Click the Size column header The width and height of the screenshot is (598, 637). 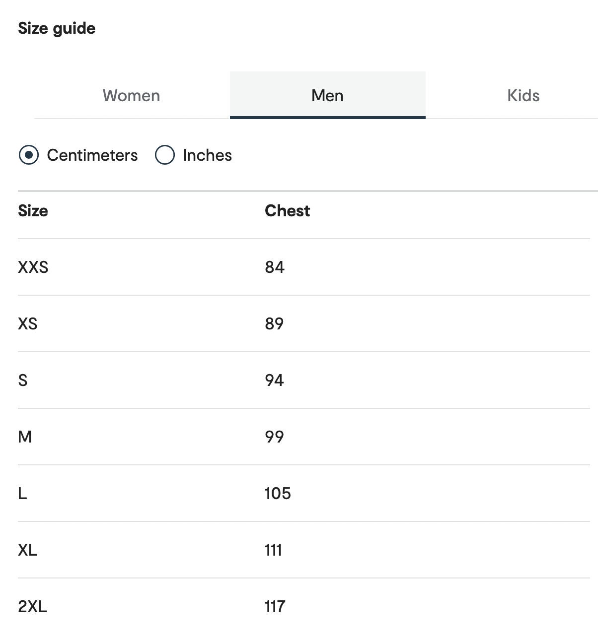pyautogui.click(x=33, y=211)
